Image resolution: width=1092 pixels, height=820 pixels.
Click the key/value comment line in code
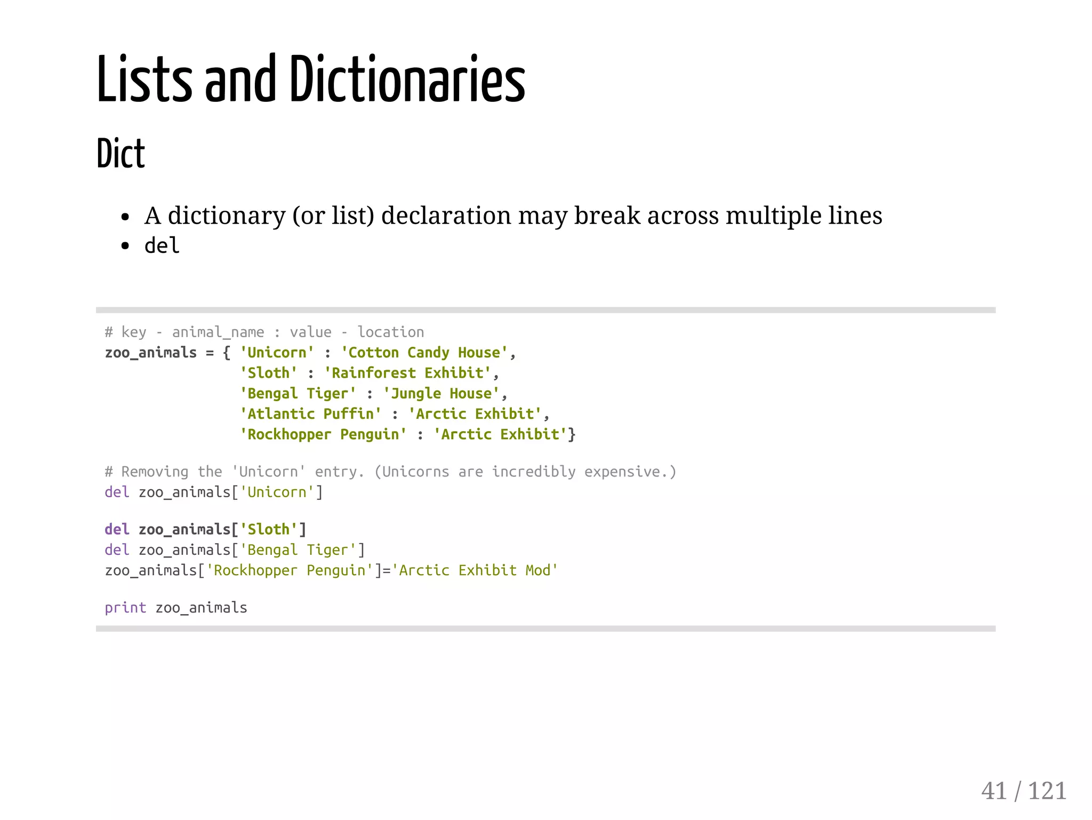click(264, 332)
